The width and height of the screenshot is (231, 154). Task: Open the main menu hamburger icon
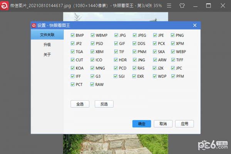tap(169, 6)
